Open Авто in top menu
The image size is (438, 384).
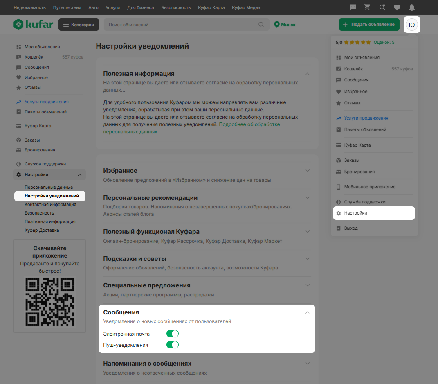[x=93, y=7]
